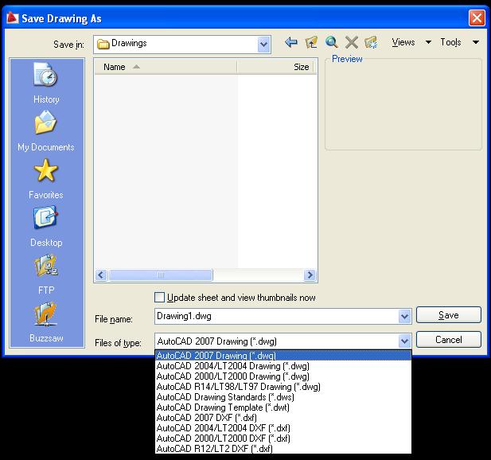The height and width of the screenshot is (460, 491).
Task: Sort files by the Size column header
Action: (x=275, y=67)
